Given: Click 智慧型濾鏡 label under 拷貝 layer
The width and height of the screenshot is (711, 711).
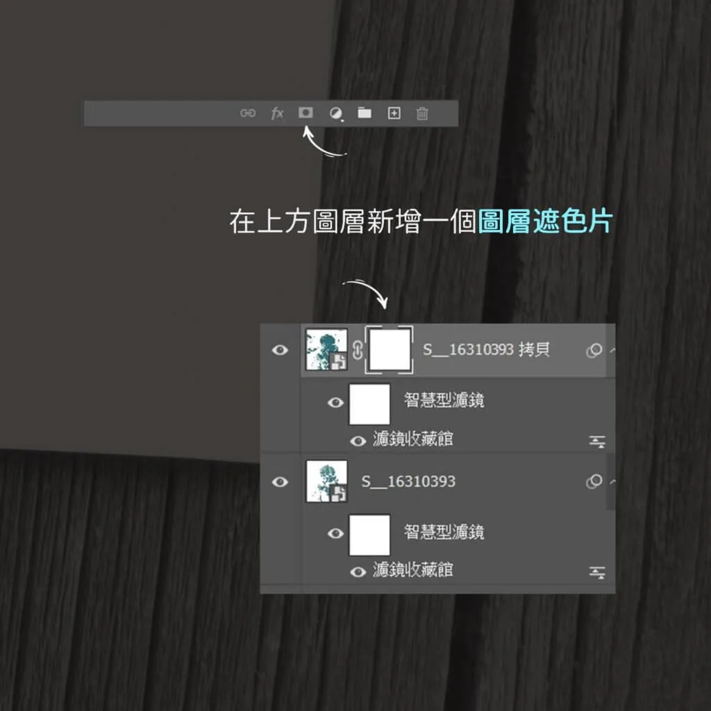Looking at the screenshot, I should point(444,400).
